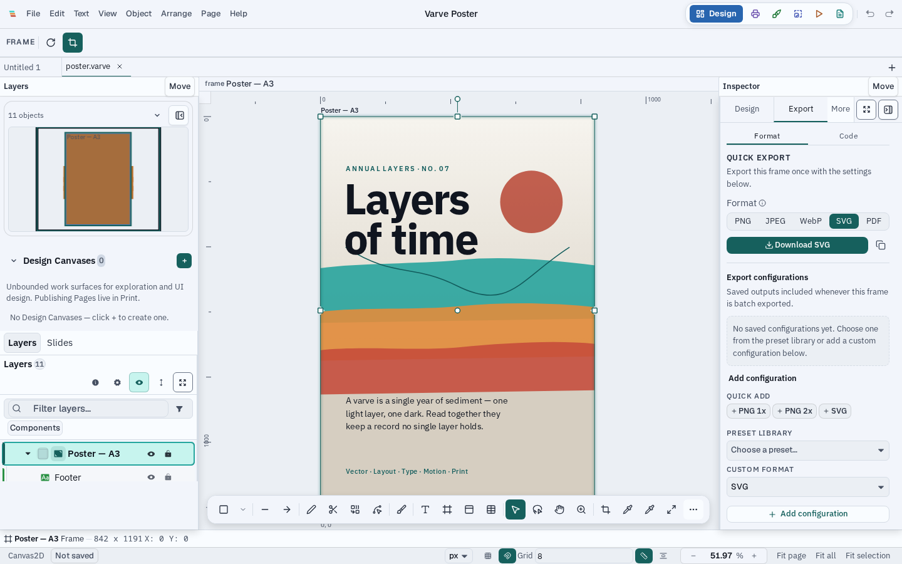902x564 pixels.
Task: Select the PNG export format
Action: pos(743,221)
